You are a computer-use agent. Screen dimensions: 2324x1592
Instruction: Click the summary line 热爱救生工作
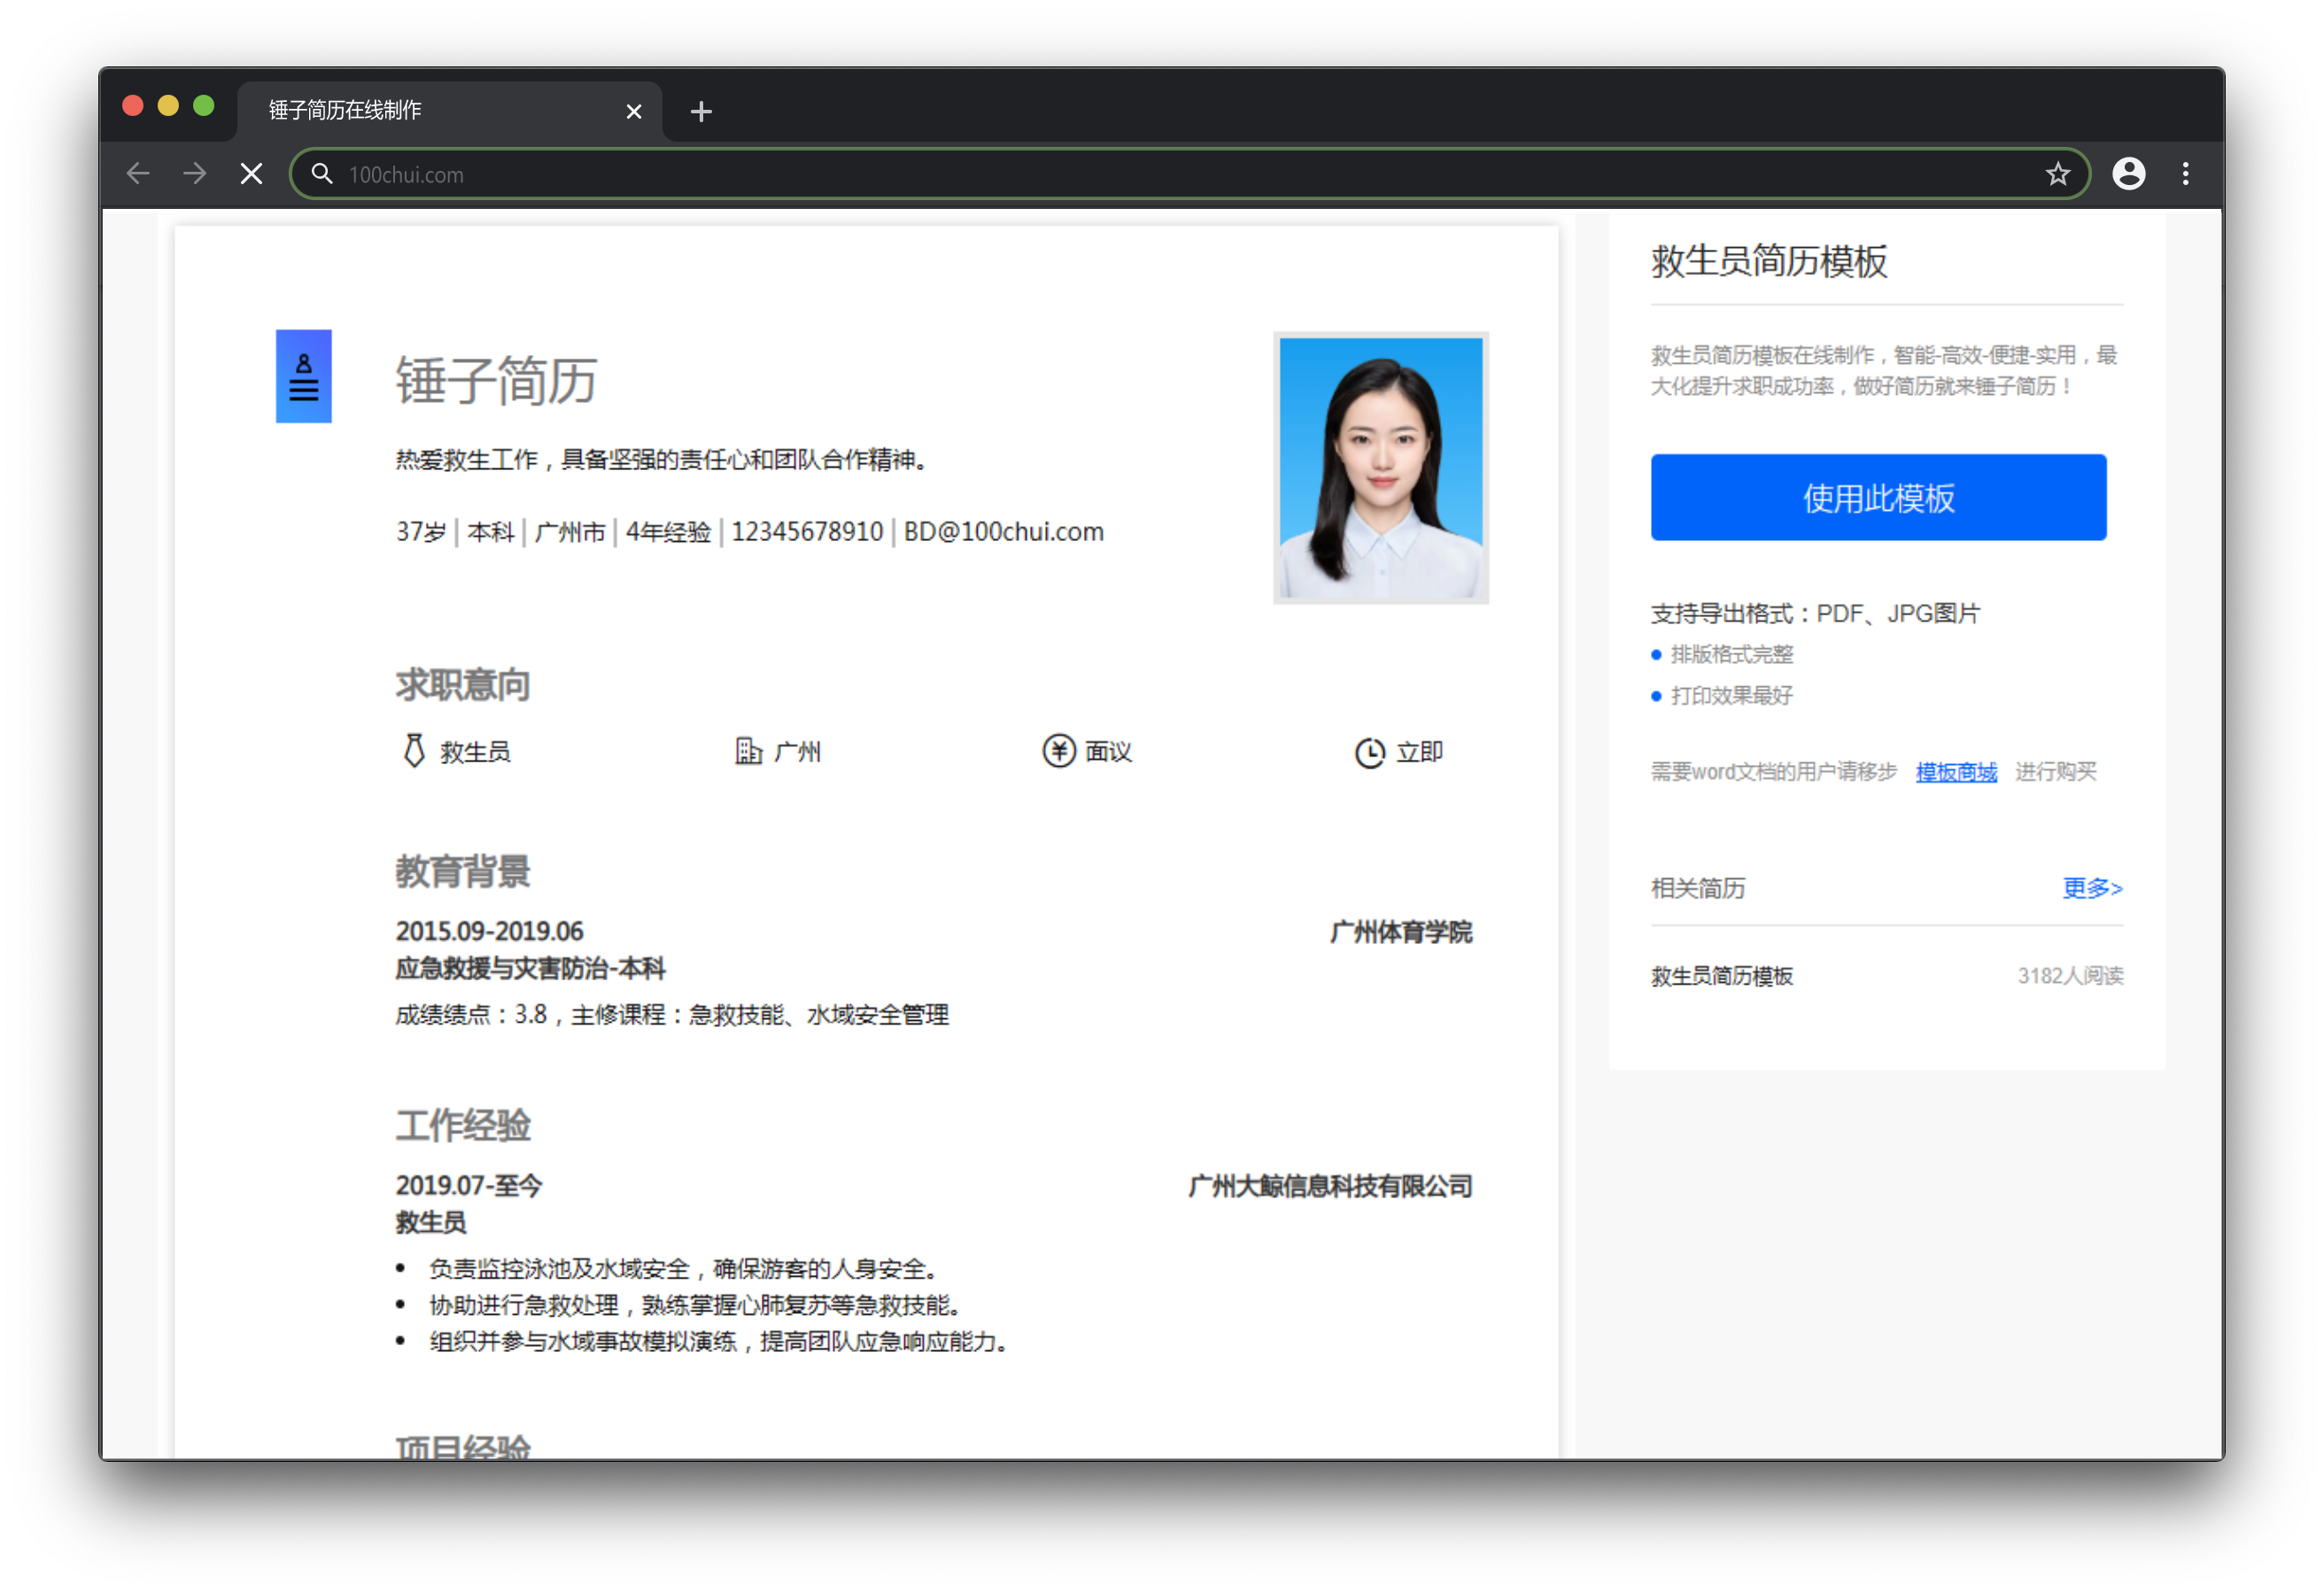[x=662, y=459]
